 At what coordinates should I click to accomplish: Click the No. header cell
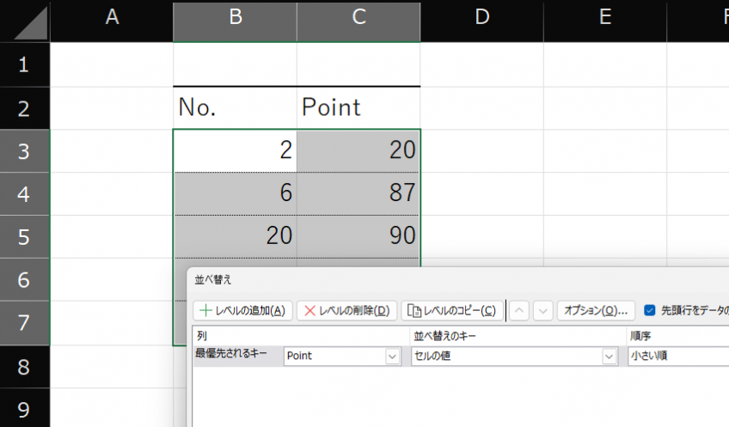(x=235, y=107)
